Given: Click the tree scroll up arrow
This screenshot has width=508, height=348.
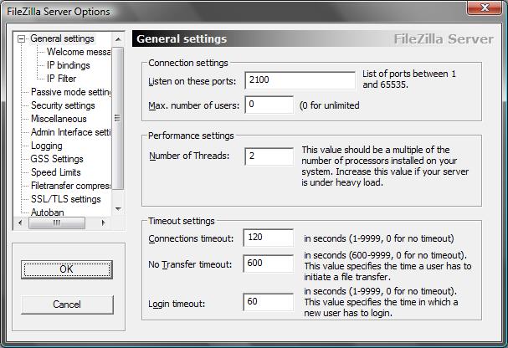Looking at the screenshot, I should coord(118,39).
